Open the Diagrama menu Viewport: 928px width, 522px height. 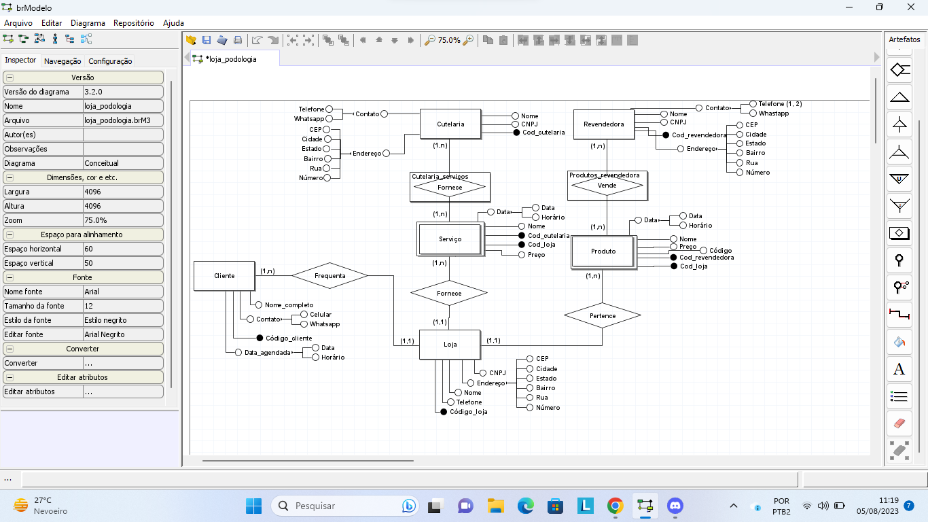88,22
